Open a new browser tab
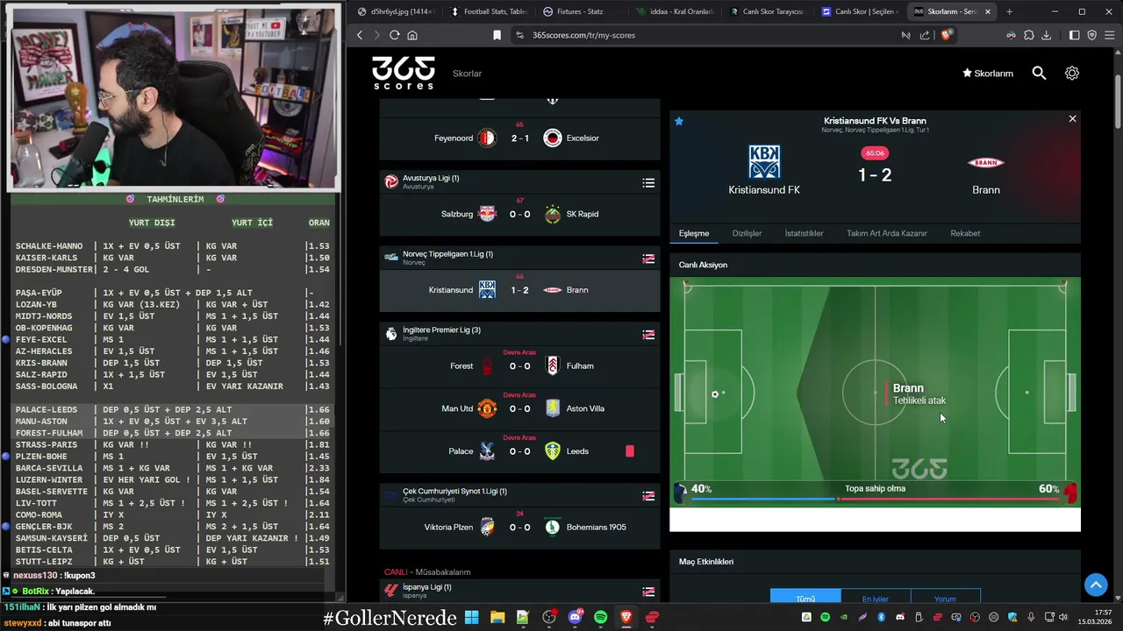1123x631 pixels. 1009,11
